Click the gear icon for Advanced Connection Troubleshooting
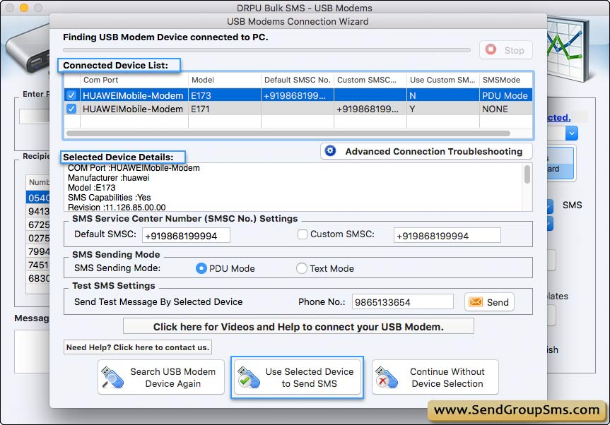 coord(330,151)
